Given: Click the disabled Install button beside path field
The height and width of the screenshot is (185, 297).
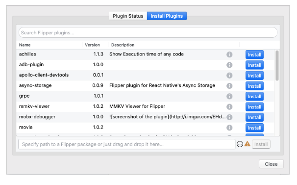Looking at the screenshot, I should [261, 144].
